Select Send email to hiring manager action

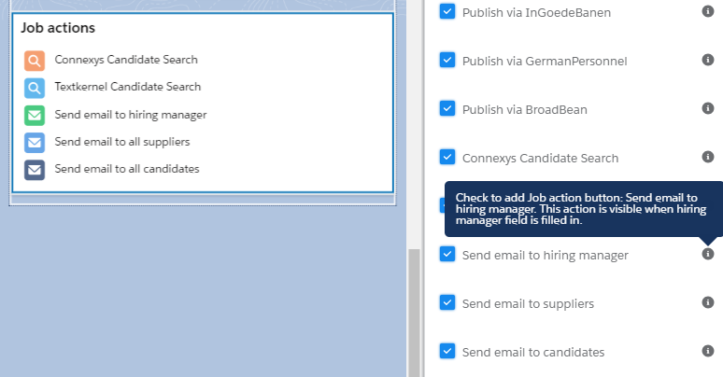tap(131, 115)
